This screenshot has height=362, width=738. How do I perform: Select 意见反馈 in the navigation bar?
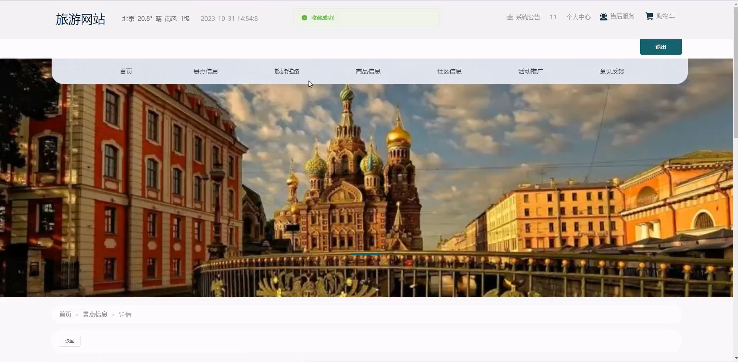point(612,71)
